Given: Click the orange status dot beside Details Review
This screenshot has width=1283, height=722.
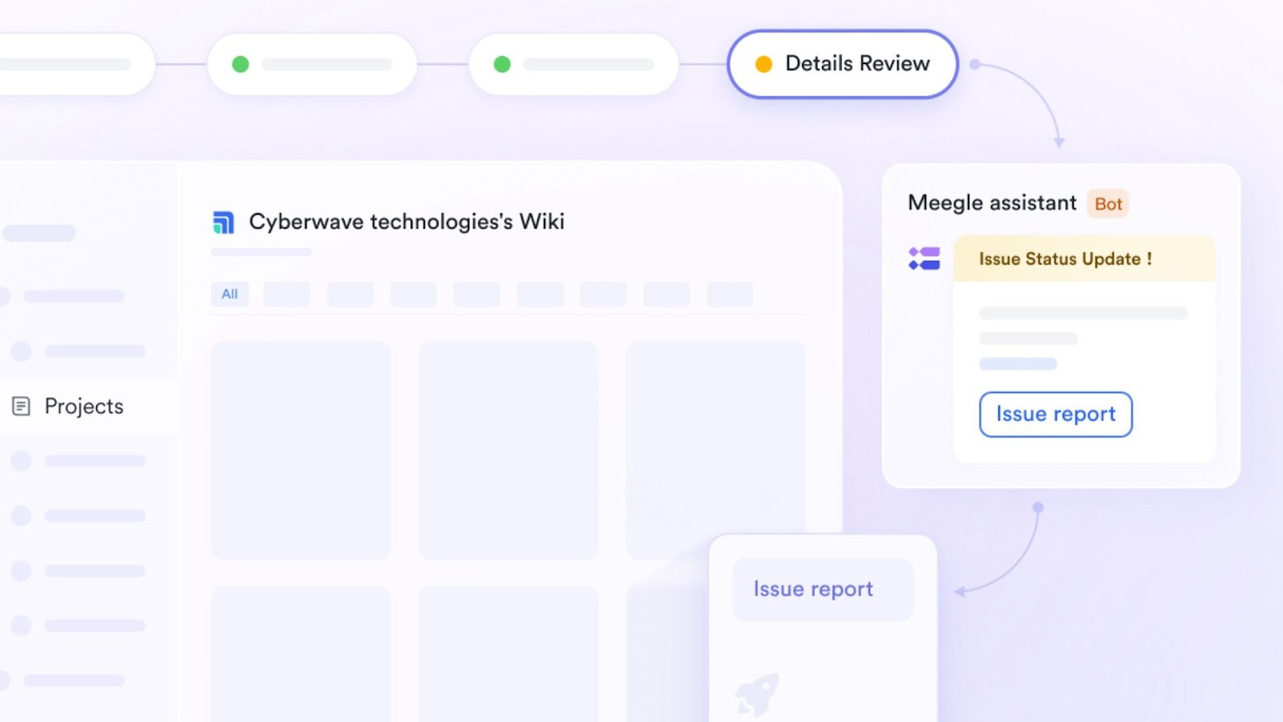Looking at the screenshot, I should tap(763, 63).
